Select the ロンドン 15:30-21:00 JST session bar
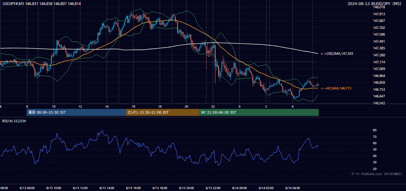This screenshot has height=191, width=406. coord(163,112)
